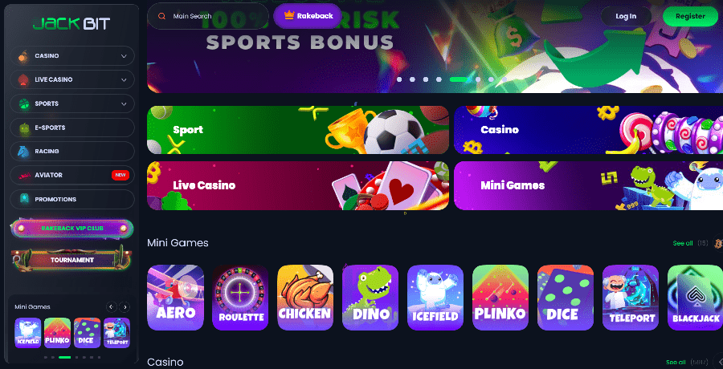Expand the Sports sidebar dropdown

click(72, 103)
